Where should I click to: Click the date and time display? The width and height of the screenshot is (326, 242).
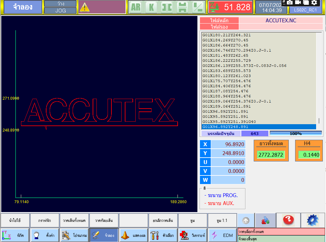point(271,8)
